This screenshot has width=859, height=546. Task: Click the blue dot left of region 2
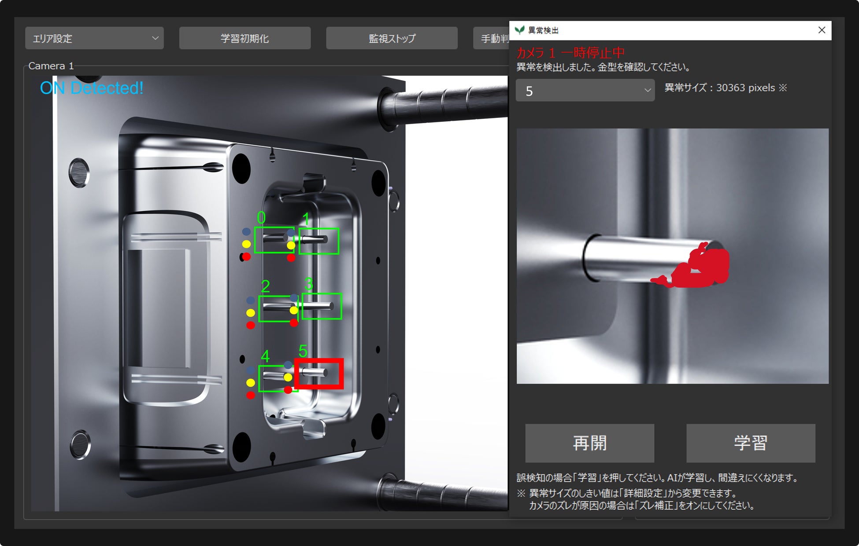click(250, 300)
